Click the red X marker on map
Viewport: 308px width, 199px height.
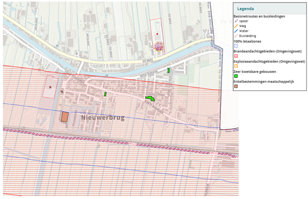[50, 87]
